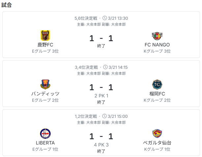Select the 榴岡FC team name

(157, 94)
